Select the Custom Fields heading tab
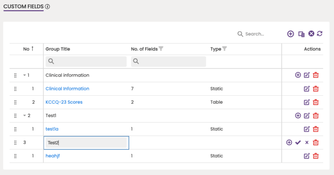The height and width of the screenshot is (175, 334). point(23,7)
